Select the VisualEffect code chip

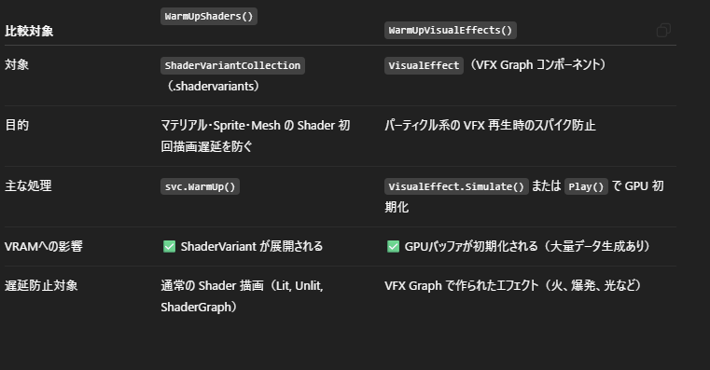pos(424,65)
